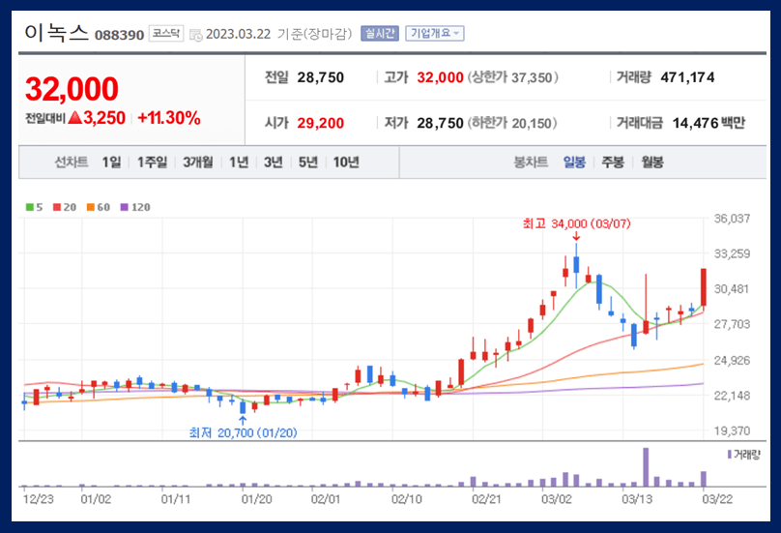Select the 5년 line chart tab
The width and height of the screenshot is (781, 533).
pyautogui.click(x=307, y=163)
